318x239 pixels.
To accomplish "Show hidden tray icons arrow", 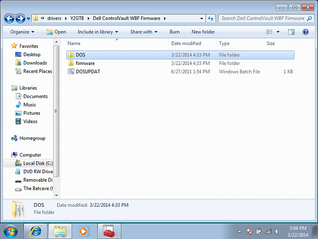I will point(240,231).
